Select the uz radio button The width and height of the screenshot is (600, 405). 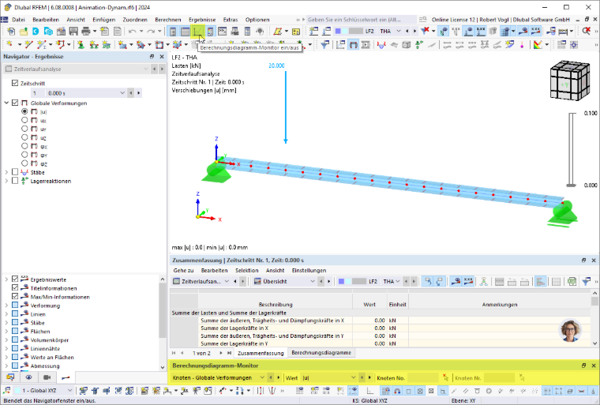tap(24, 137)
